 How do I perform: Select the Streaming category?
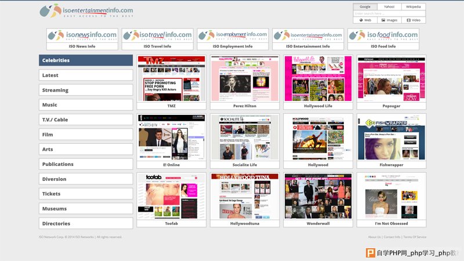point(86,90)
